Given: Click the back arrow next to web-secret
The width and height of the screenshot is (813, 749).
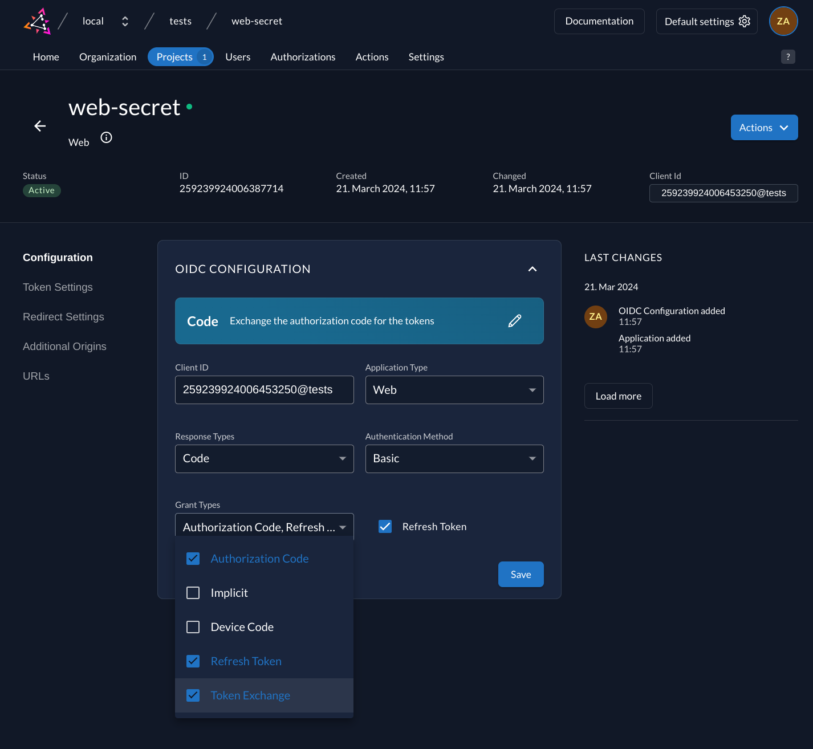Looking at the screenshot, I should [39, 126].
